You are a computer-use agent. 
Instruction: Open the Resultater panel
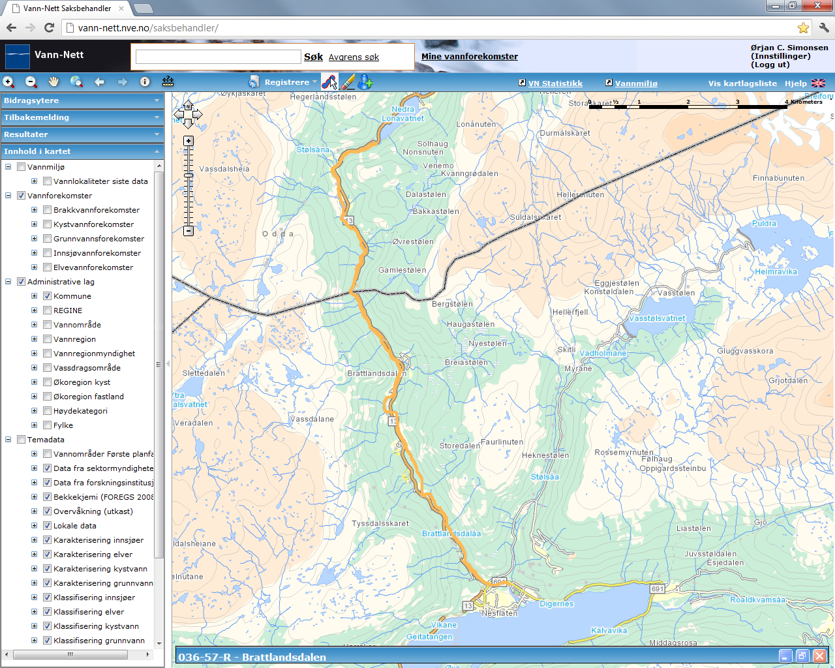click(x=82, y=134)
